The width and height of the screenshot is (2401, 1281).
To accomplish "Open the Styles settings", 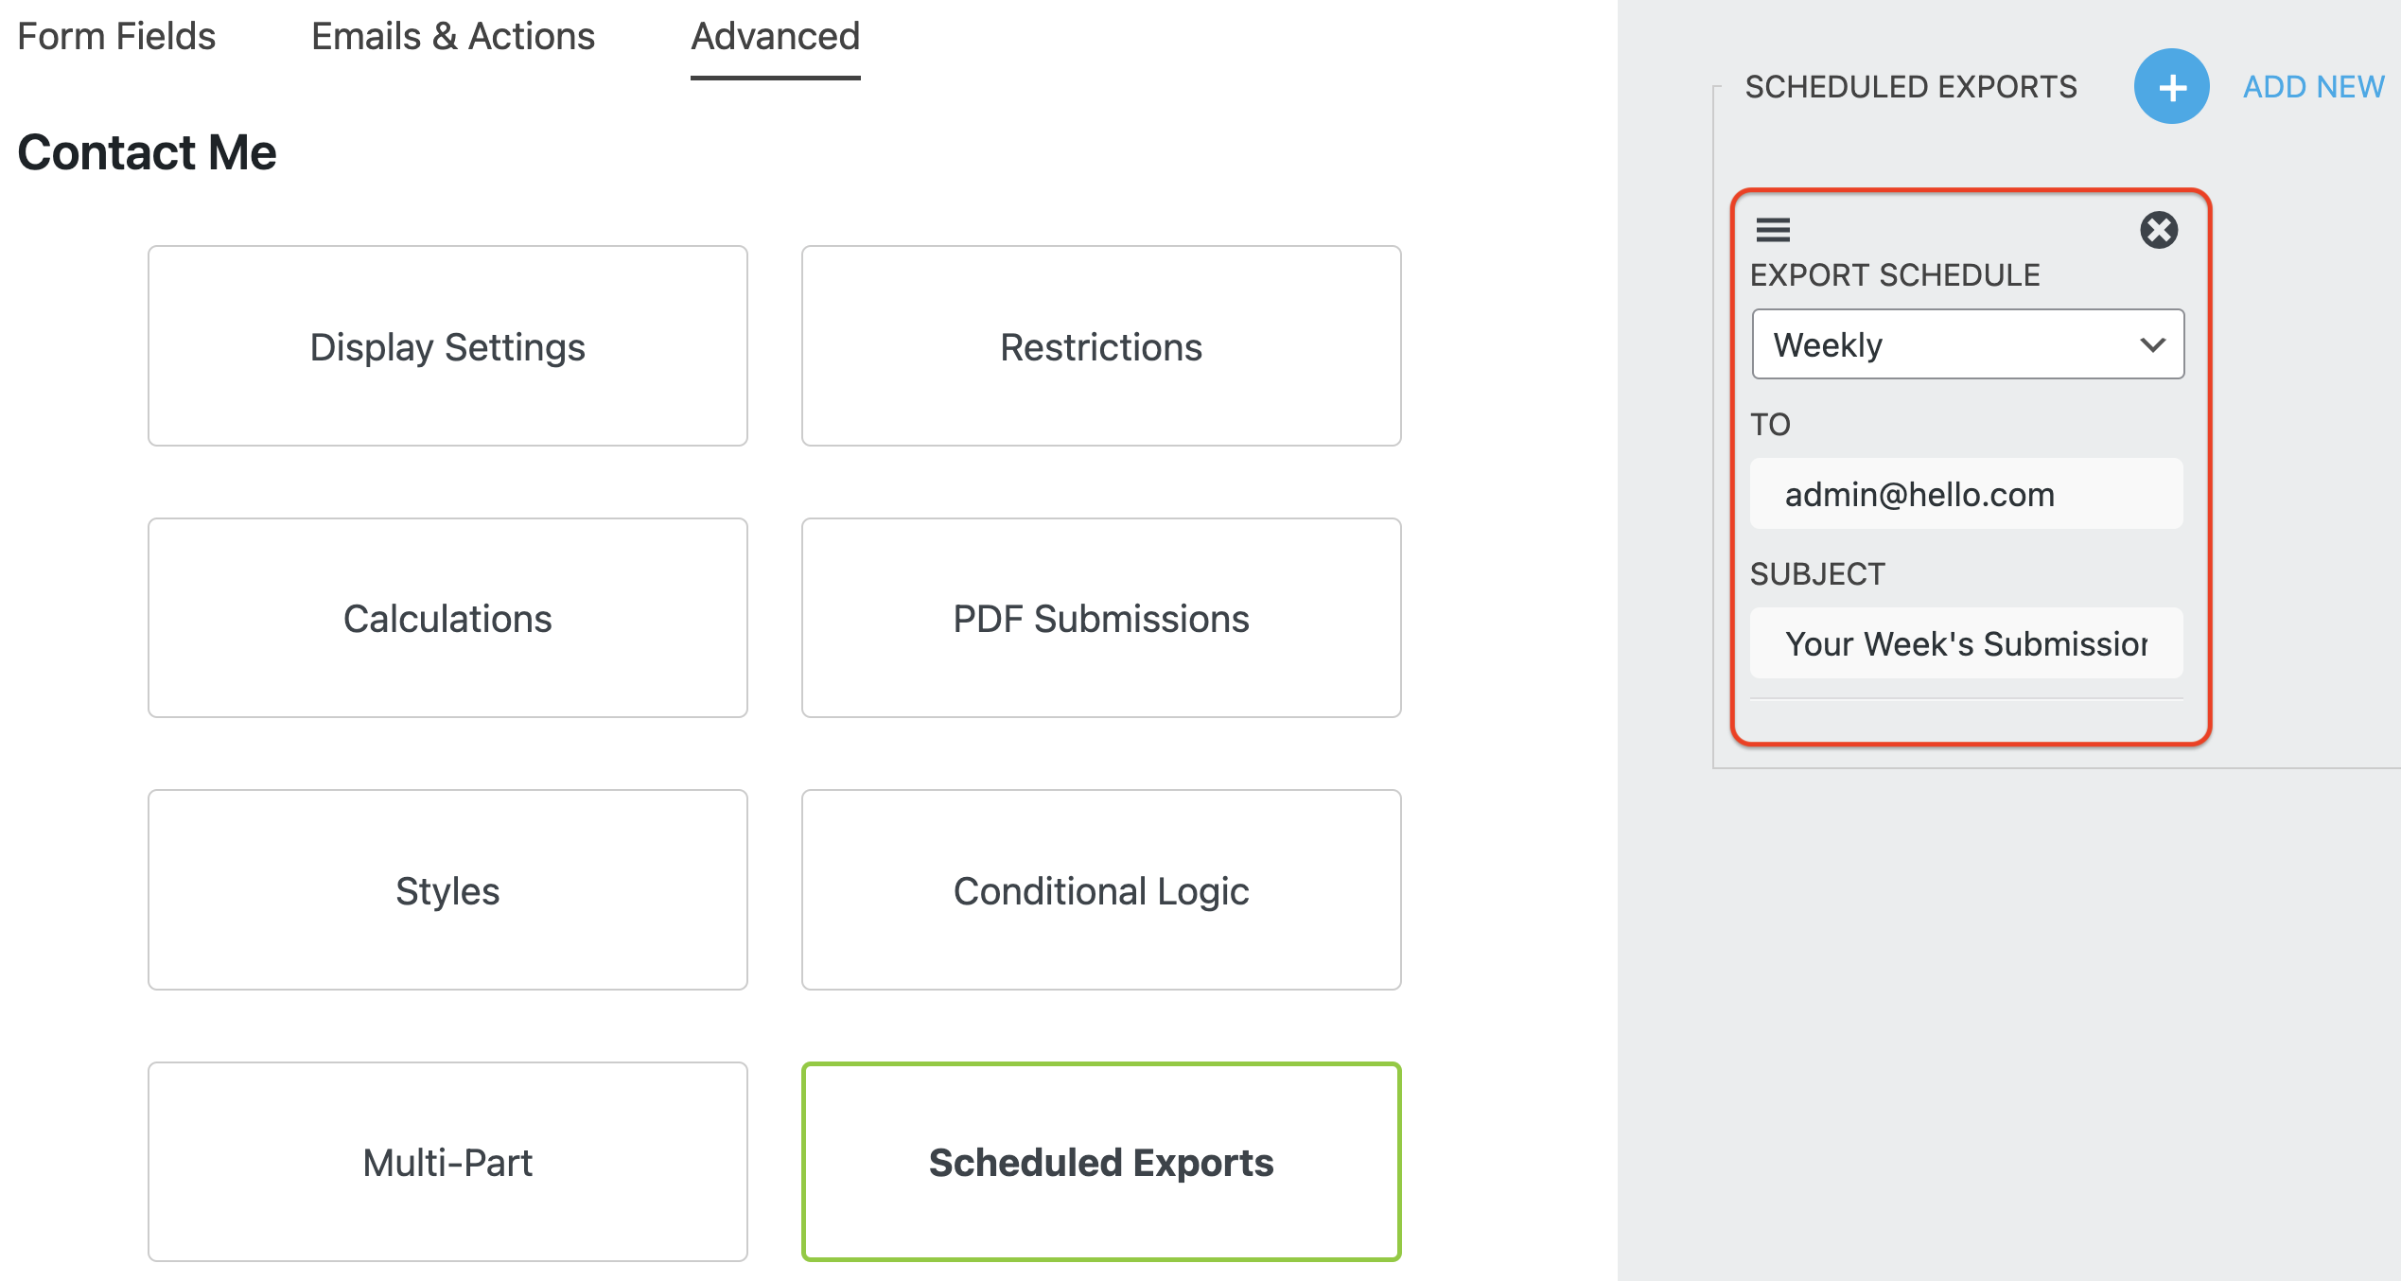I will coord(447,890).
